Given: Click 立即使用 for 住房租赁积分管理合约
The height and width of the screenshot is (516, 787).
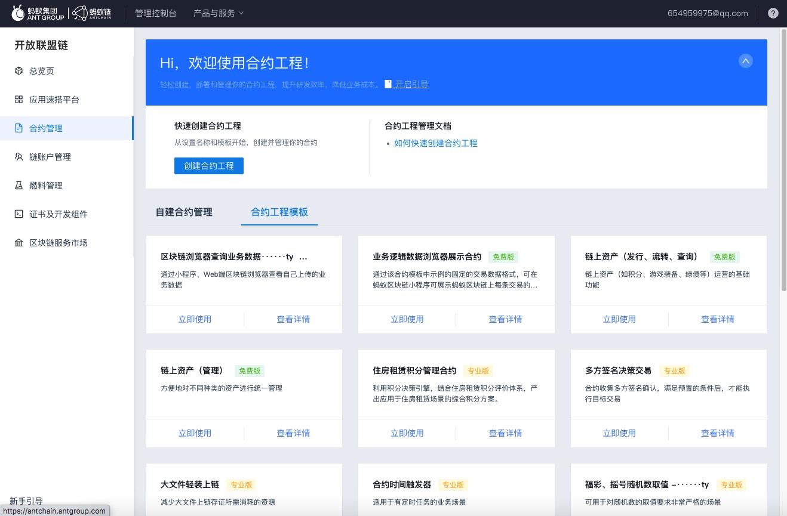Looking at the screenshot, I should click(x=407, y=433).
